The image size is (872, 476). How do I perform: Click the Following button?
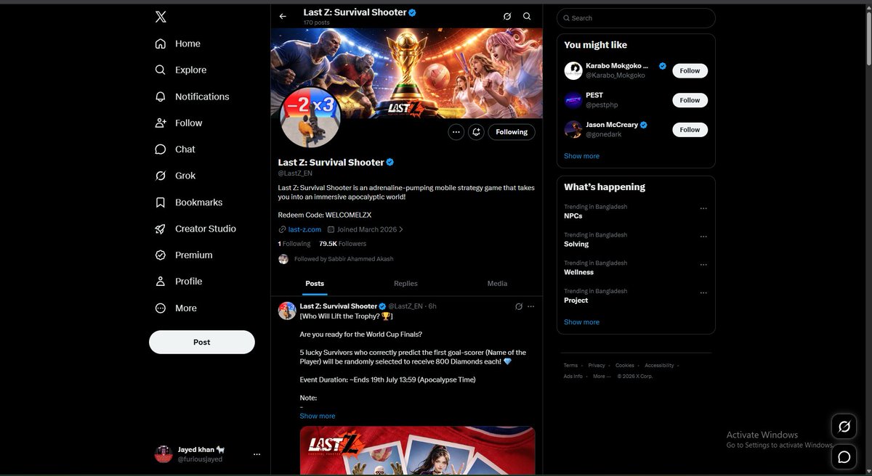[x=512, y=132]
